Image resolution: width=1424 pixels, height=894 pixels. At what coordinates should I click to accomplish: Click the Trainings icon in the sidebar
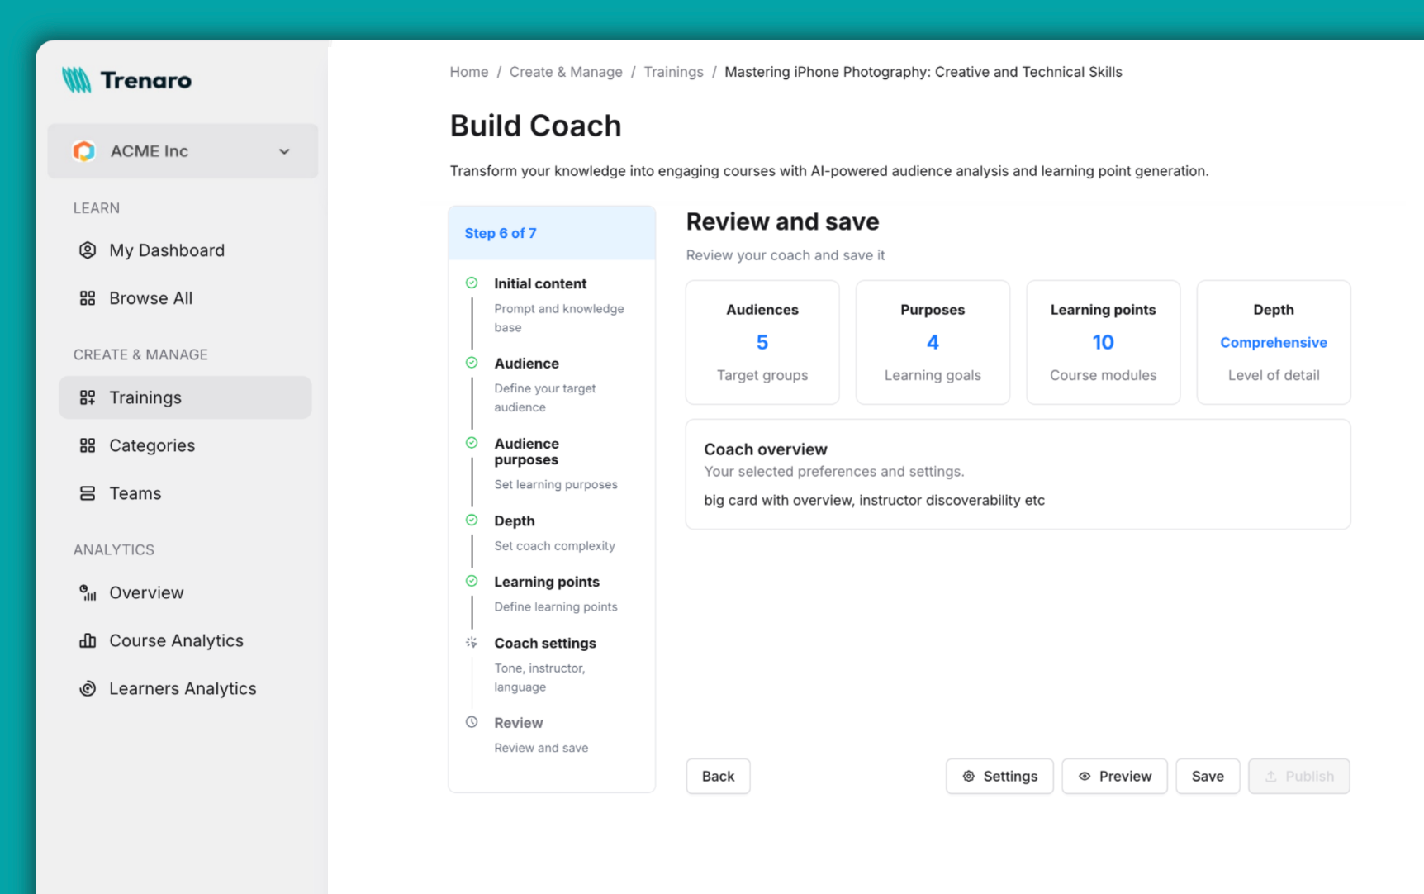[x=88, y=397]
